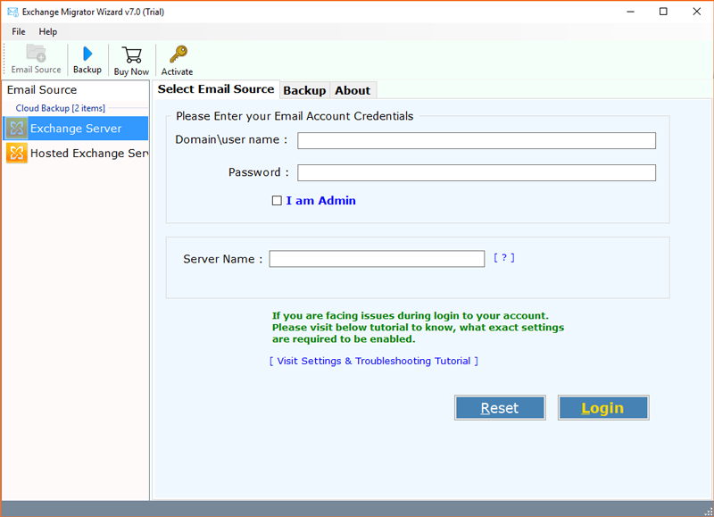Open Buy Now shopping cart icon
The width and height of the screenshot is (714, 517).
tap(131, 55)
